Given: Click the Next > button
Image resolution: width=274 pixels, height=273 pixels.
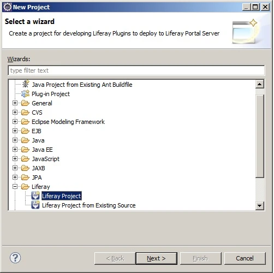Looking at the screenshot, I should pyautogui.click(x=156, y=258).
